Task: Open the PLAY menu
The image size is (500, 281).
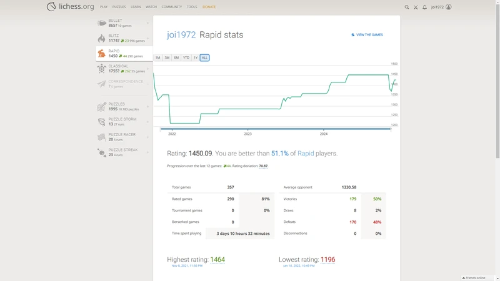Action: [x=104, y=7]
